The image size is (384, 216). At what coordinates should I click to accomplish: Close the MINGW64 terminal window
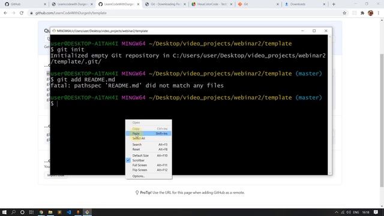pos(326,31)
